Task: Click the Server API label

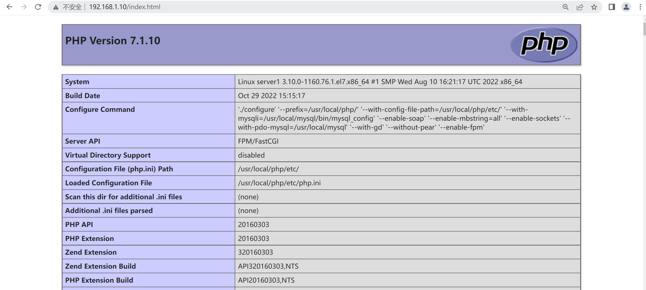Action: tap(83, 141)
